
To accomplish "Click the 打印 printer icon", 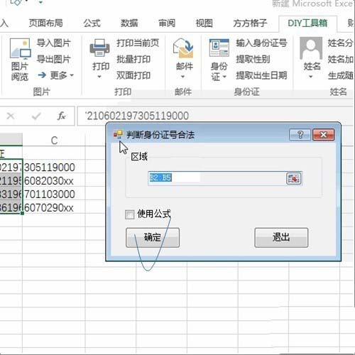I will [99, 48].
